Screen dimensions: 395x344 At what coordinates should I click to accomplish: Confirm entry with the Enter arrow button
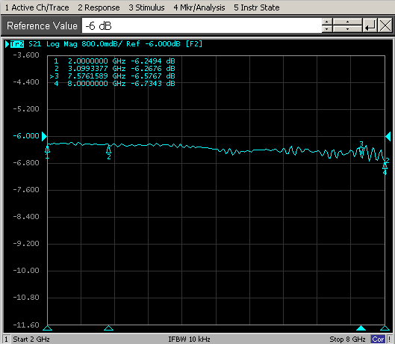(x=370, y=25)
